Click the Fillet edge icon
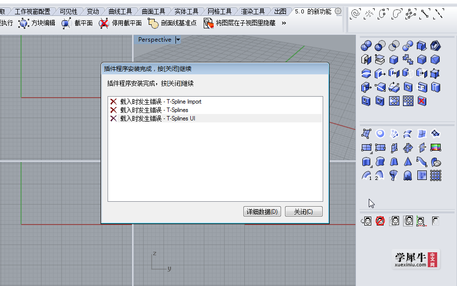This screenshot has height=286, width=457. point(421,60)
